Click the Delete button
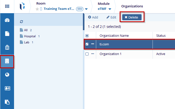The height and width of the screenshot is (109, 175). click(132, 17)
